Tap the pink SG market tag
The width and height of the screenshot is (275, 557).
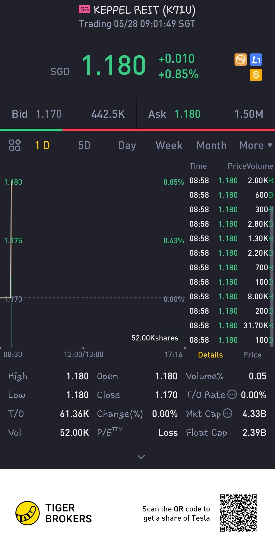[84, 9]
